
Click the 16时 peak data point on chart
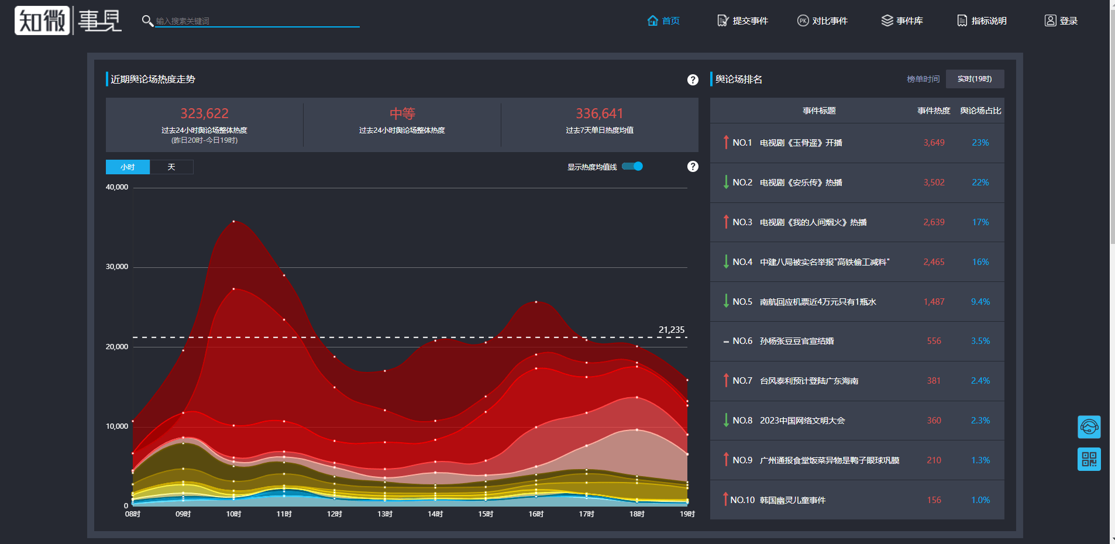[x=536, y=302]
